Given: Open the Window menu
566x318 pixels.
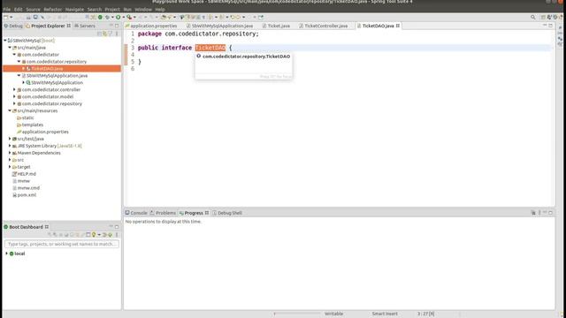Looking at the screenshot, I should pos(143,10).
